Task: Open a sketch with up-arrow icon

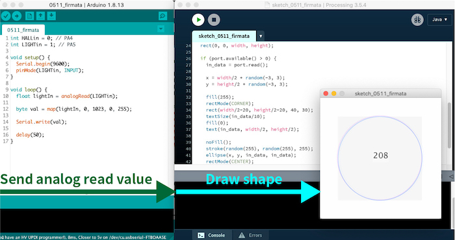Action: [40, 16]
